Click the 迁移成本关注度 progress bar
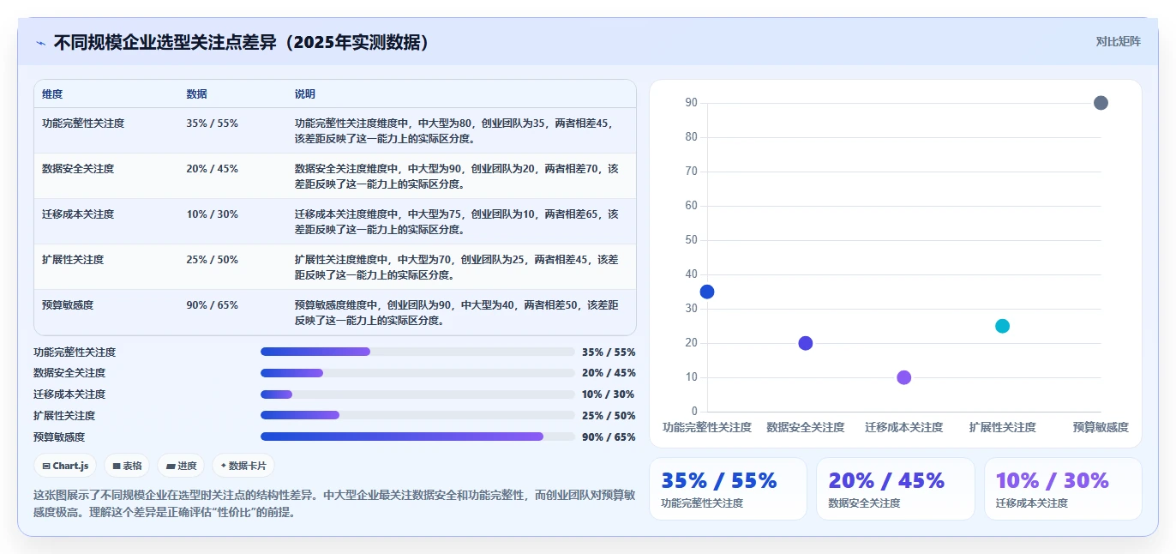Screen dimensions: 1176x554 pos(417,394)
